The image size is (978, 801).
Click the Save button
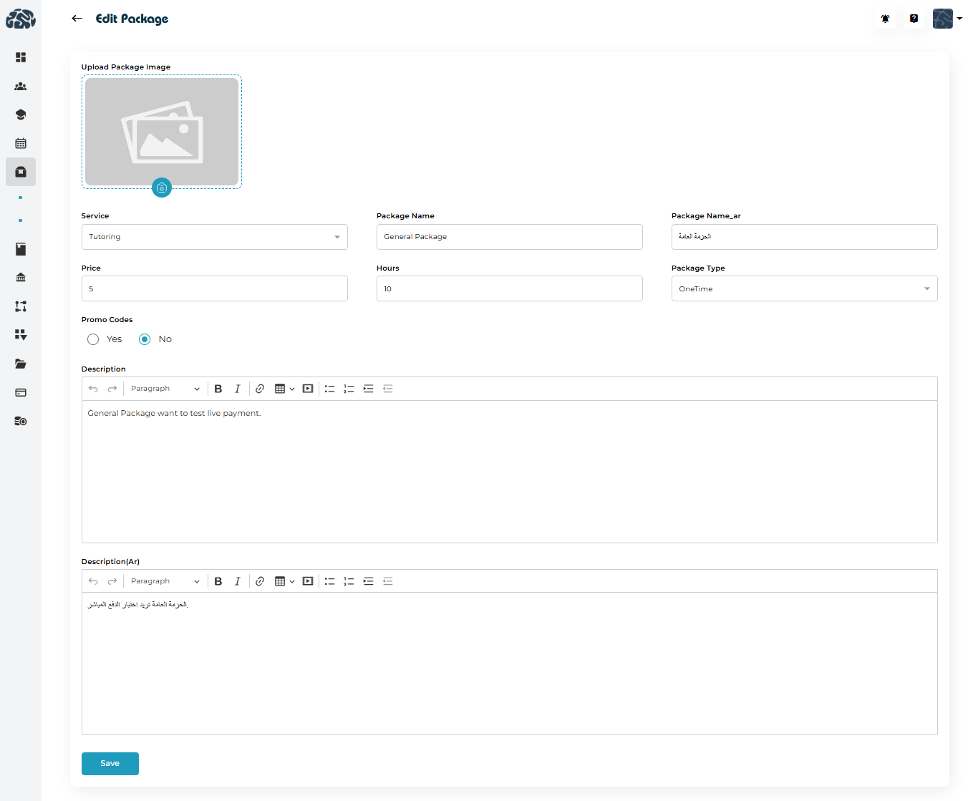point(110,763)
